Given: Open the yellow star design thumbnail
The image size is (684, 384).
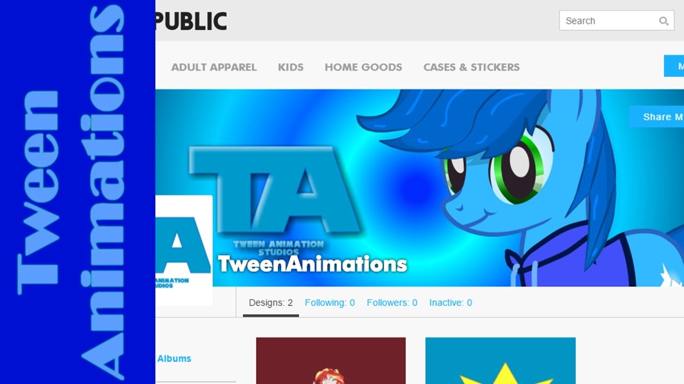Looking at the screenshot, I should click(500, 361).
